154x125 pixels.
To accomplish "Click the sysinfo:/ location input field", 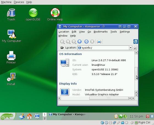I will (103, 48).
